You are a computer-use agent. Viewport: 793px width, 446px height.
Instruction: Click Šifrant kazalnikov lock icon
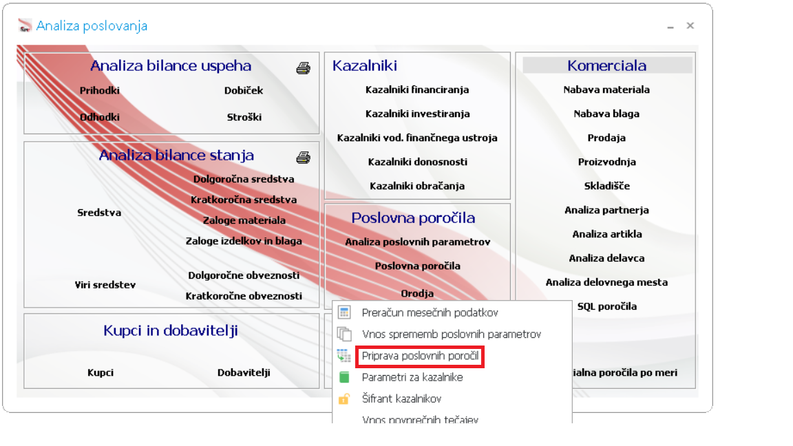[x=344, y=399]
